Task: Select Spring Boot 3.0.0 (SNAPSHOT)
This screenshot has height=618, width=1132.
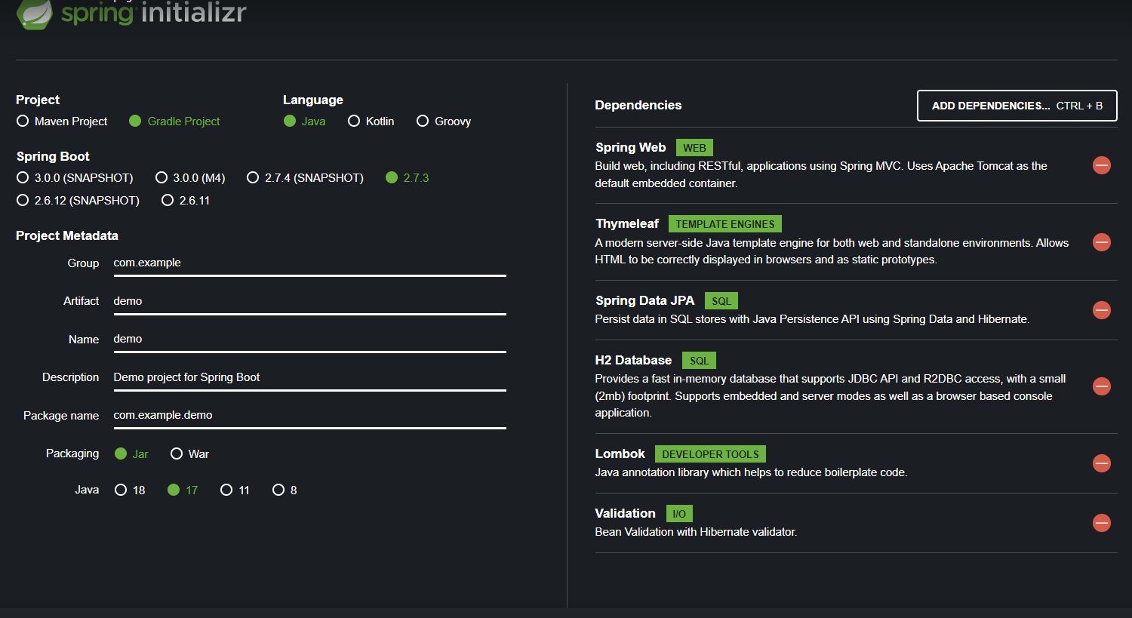Action: (75, 178)
